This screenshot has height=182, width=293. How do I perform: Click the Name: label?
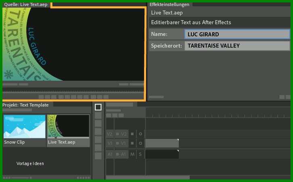[159, 34]
